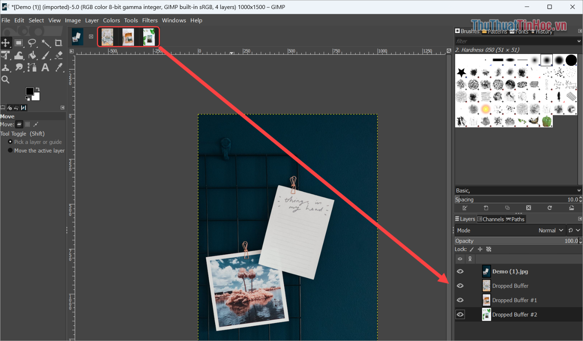Viewport: 583px width, 341px height.
Task: Adjust the layer Opacity slider
Action: [516, 241]
